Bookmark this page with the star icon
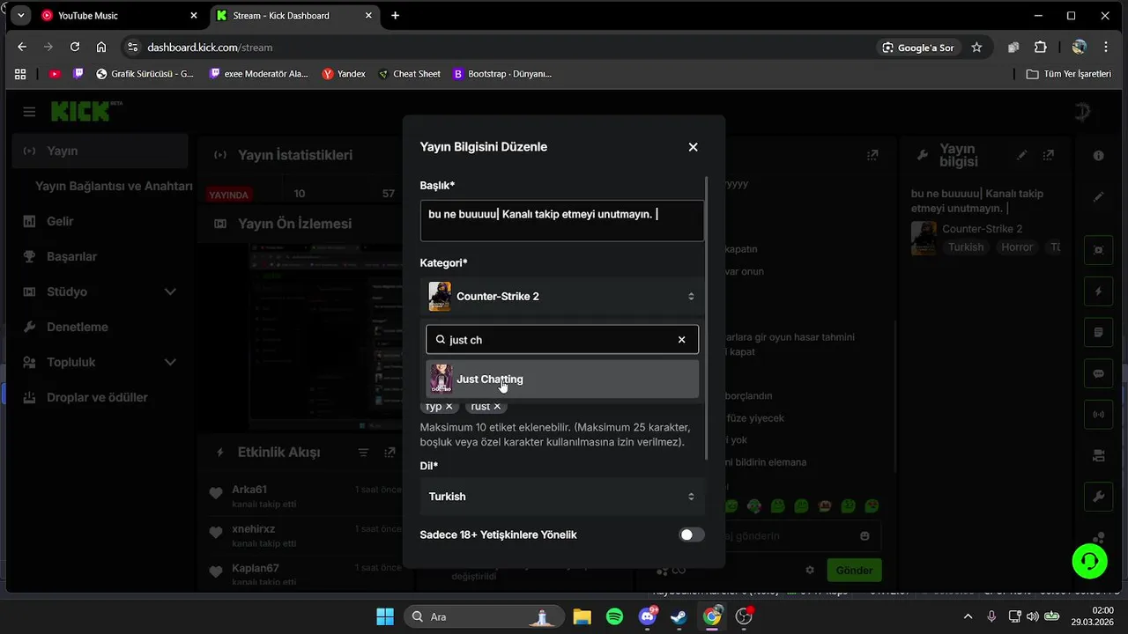 click(x=976, y=48)
